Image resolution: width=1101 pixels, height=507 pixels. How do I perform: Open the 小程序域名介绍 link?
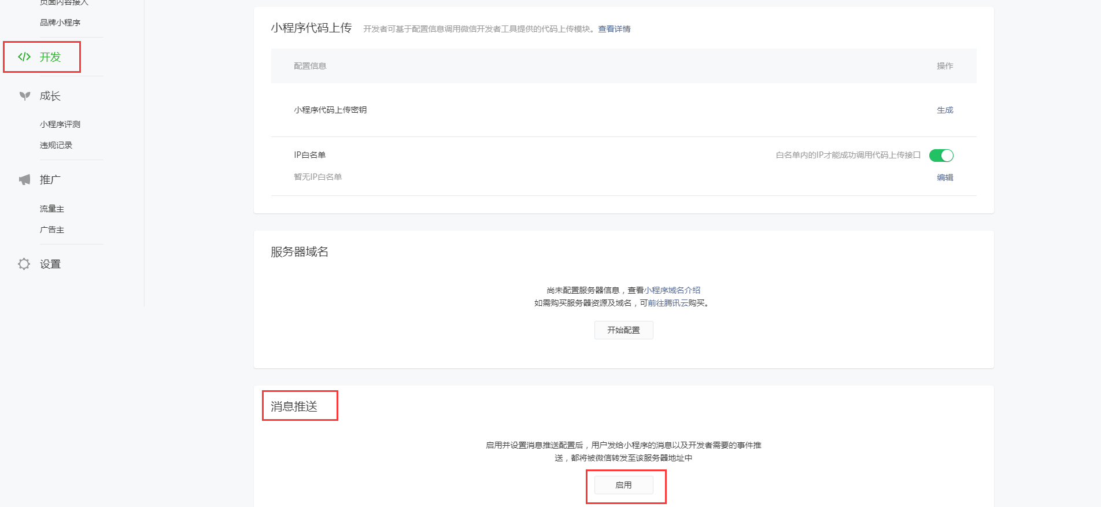click(673, 290)
